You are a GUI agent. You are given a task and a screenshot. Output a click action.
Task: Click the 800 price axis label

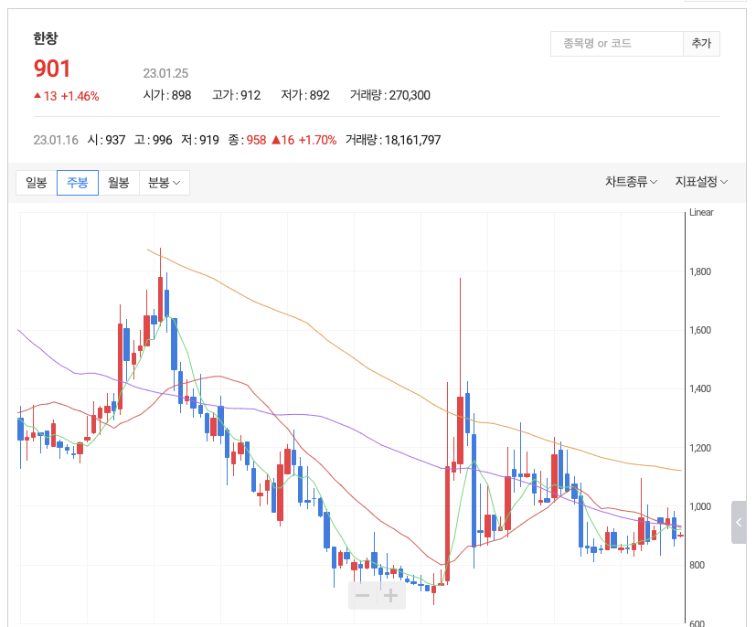pos(697,566)
